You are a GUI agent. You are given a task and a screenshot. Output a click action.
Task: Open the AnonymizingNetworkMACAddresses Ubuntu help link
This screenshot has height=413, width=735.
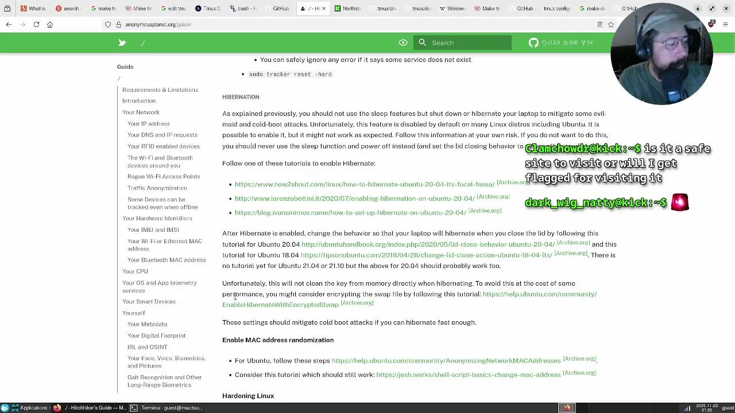pos(446,361)
